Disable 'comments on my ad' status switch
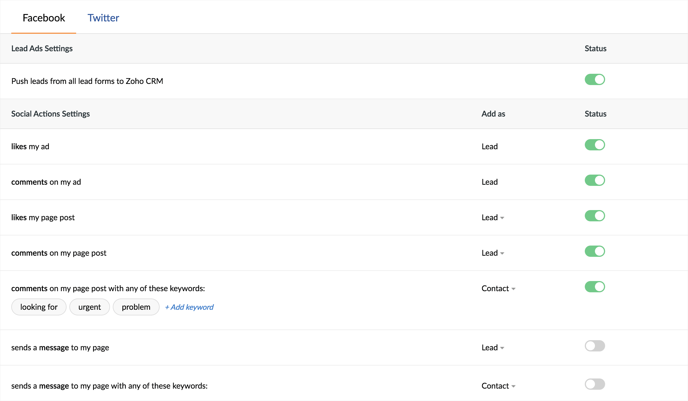688x401 pixels. (595, 180)
